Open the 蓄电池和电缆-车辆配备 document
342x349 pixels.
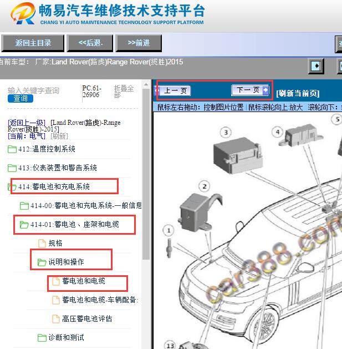100,300
